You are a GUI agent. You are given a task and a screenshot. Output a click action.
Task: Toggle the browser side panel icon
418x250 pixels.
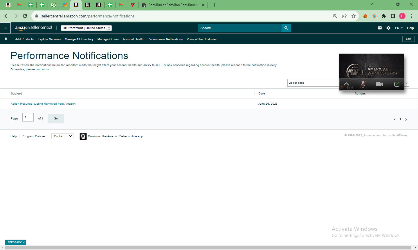[393, 16]
